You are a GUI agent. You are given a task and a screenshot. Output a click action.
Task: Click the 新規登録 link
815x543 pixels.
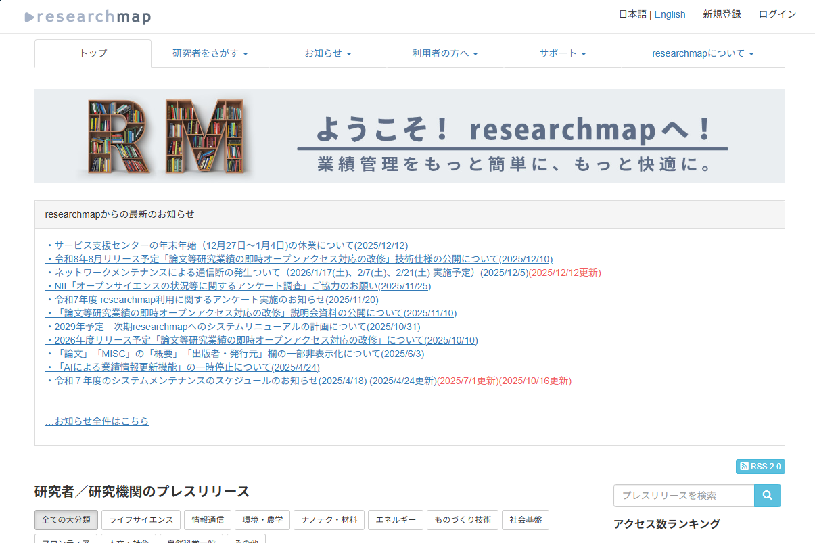(722, 14)
